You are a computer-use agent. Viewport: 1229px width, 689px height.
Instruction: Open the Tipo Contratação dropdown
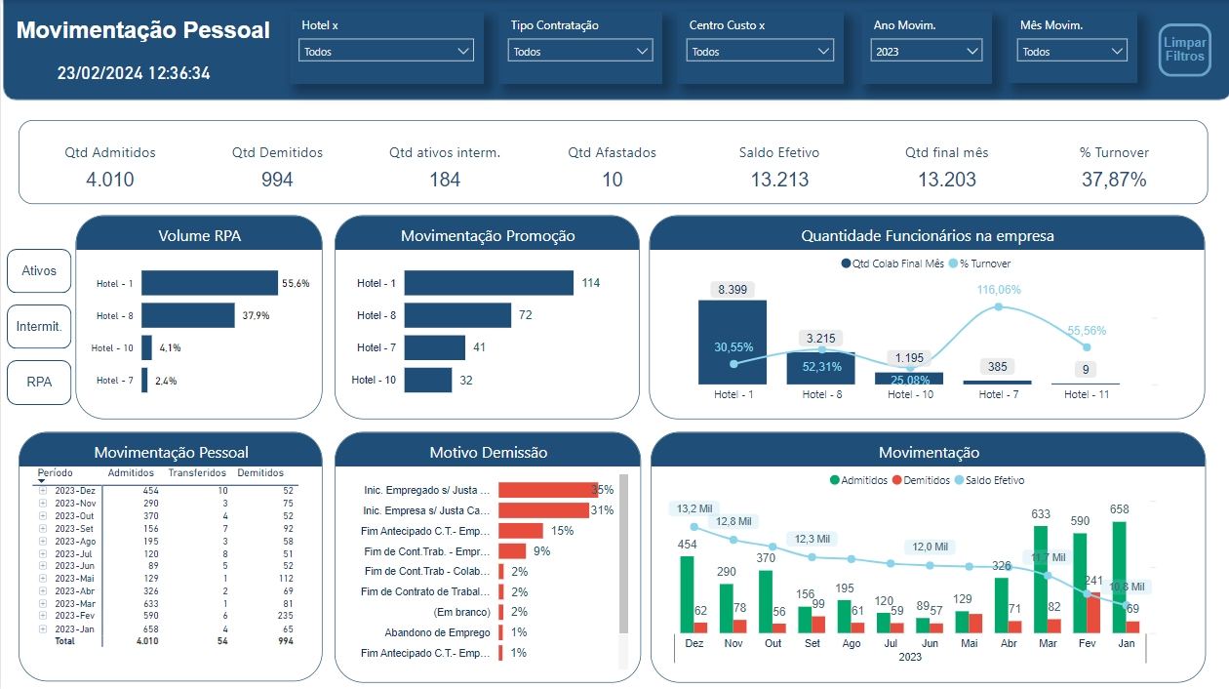580,51
